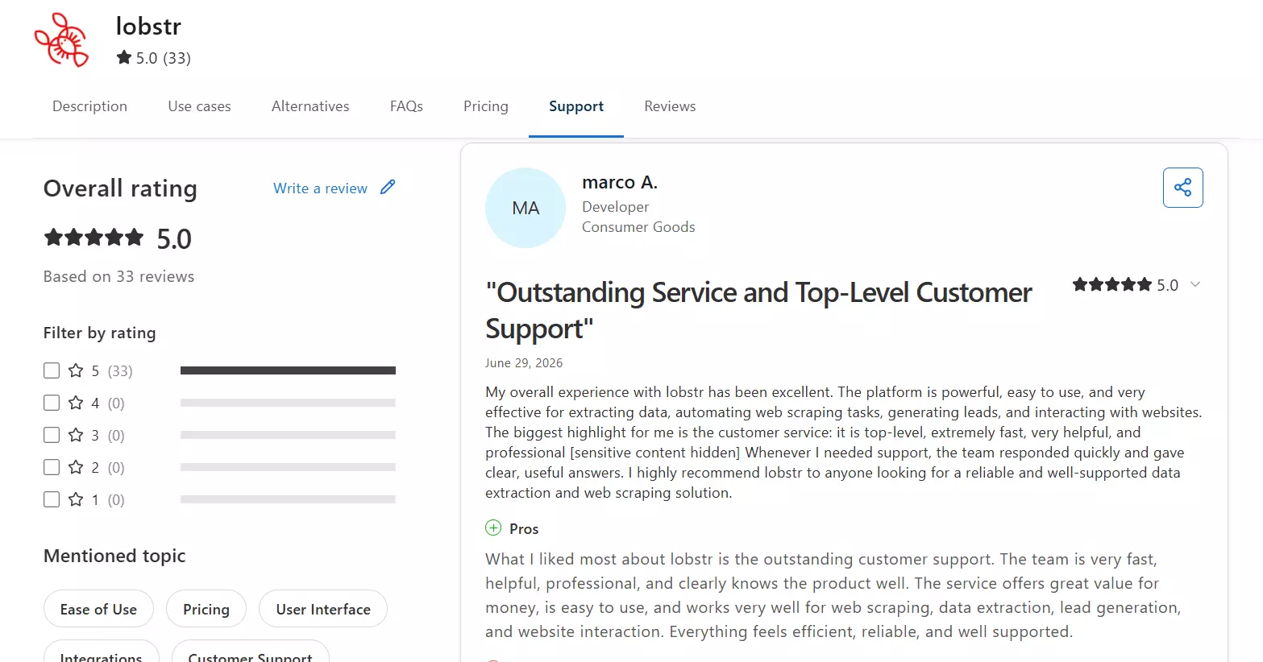
Task: Click the 5-star rating distribution bar
Action: [288, 370]
